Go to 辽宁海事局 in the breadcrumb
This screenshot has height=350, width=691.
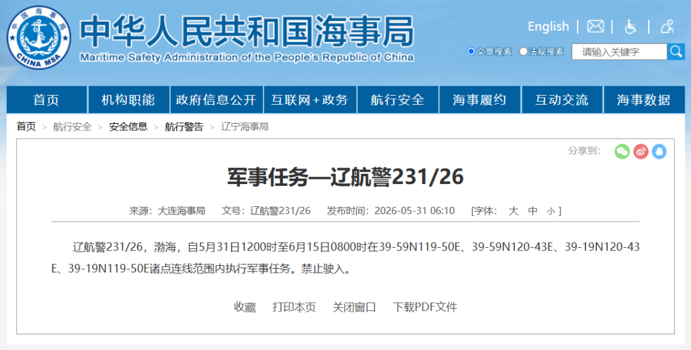pos(244,126)
